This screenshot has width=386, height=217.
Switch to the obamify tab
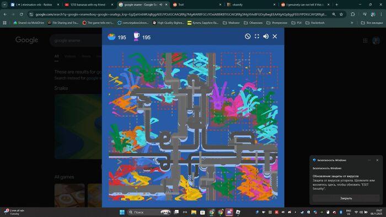tap(251, 4)
